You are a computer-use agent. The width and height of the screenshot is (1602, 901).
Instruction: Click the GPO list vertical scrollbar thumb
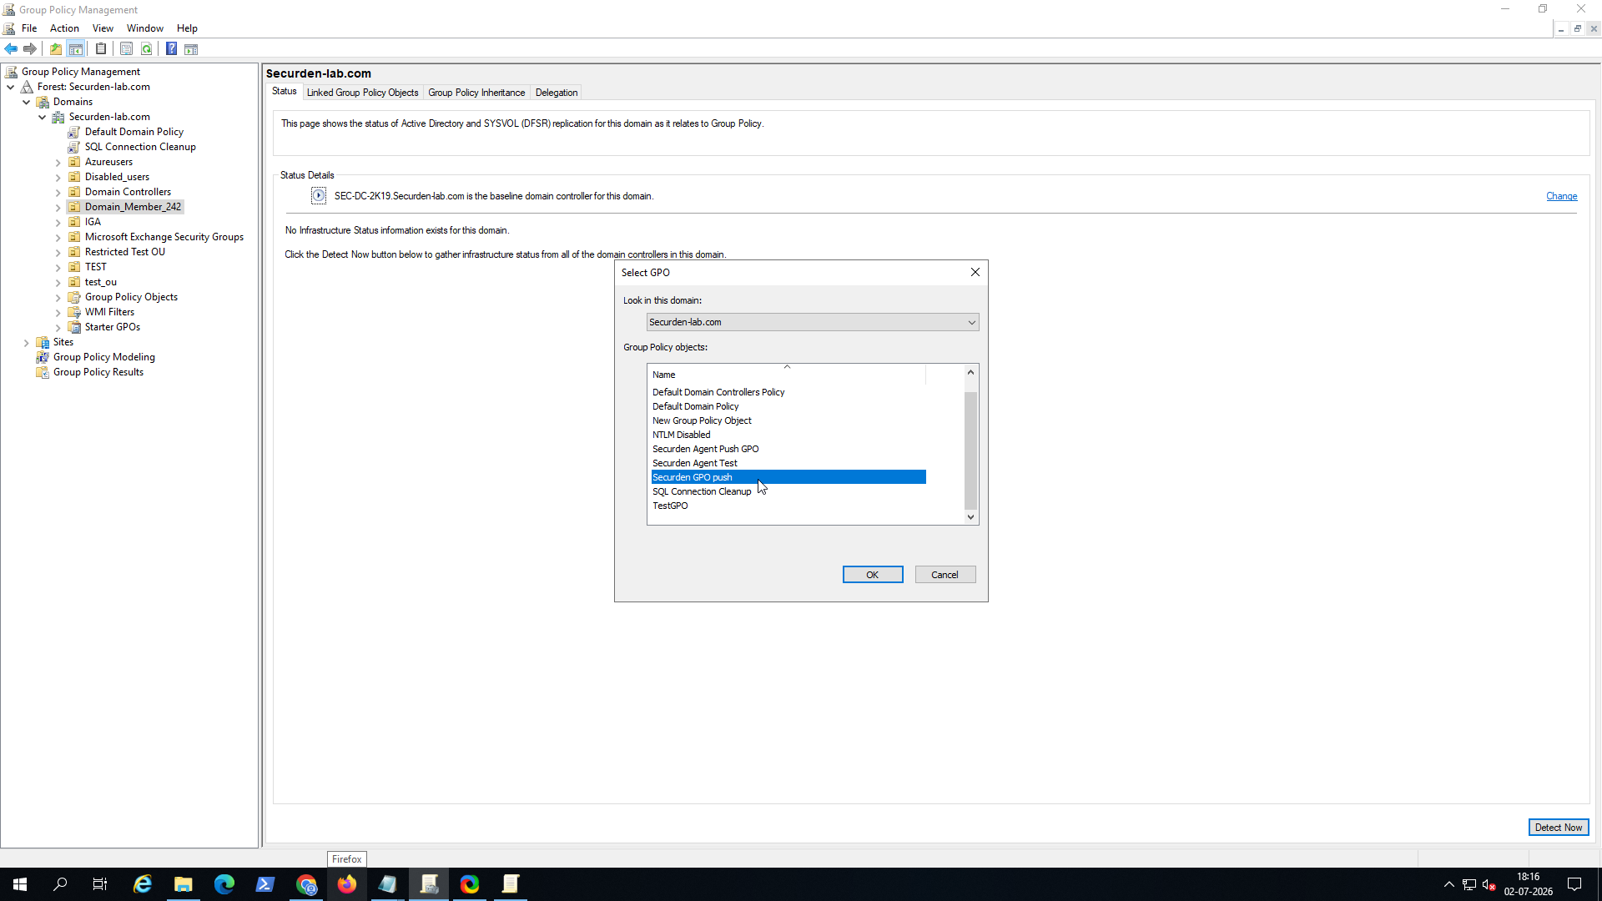click(x=970, y=450)
